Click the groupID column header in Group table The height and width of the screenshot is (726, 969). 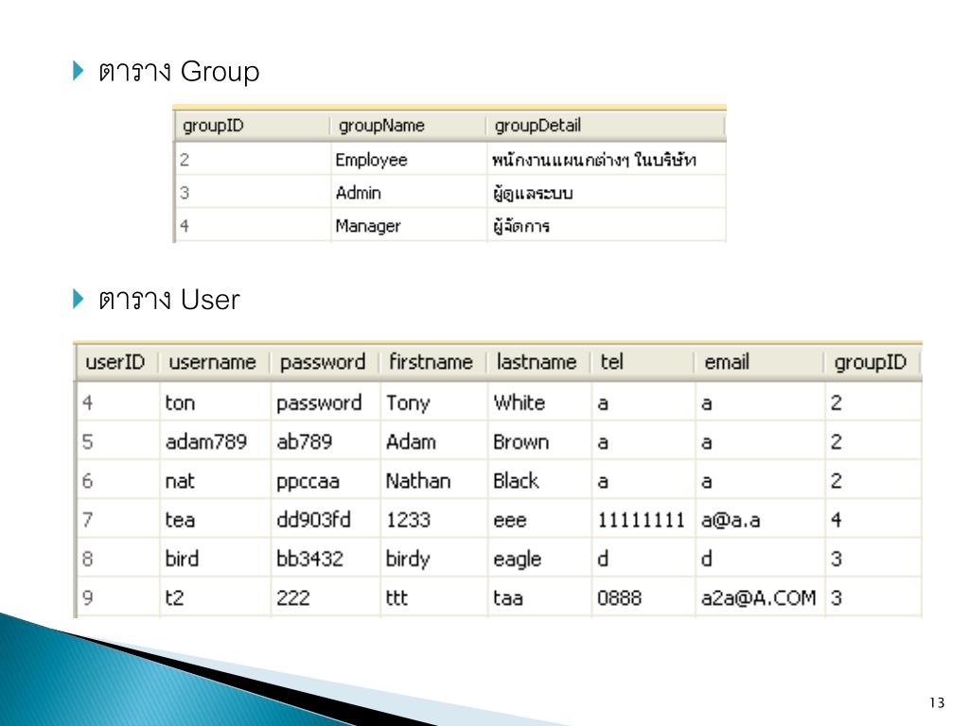point(252,126)
